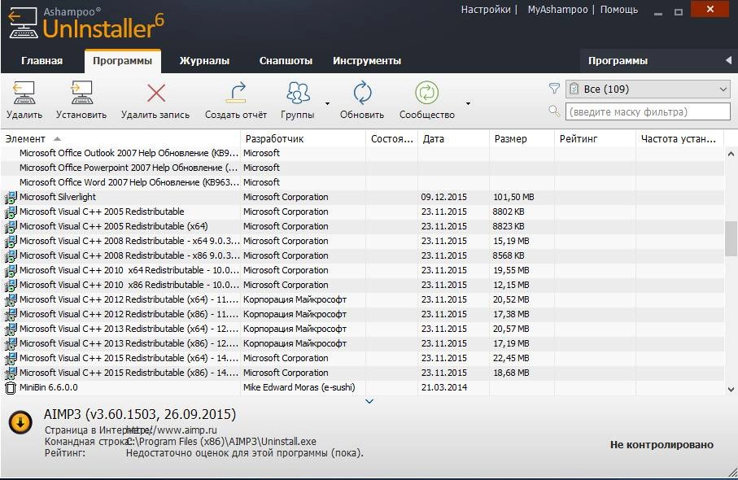The width and height of the screenshot is (738, 480).
Task: Click the green Сообщество icon
Action: [427, 93]
